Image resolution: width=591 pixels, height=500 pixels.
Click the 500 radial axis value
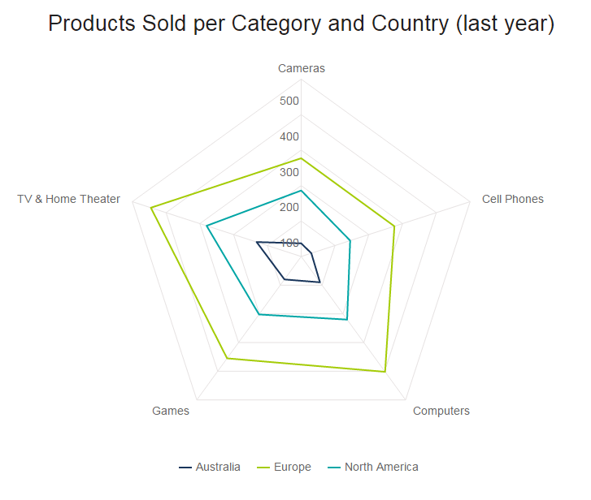click(289, 101)
